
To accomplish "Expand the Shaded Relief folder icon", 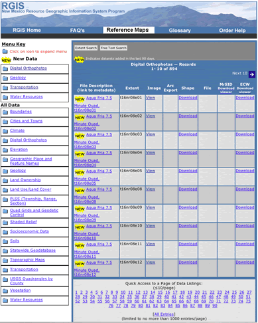I will [x=5, y=222].
